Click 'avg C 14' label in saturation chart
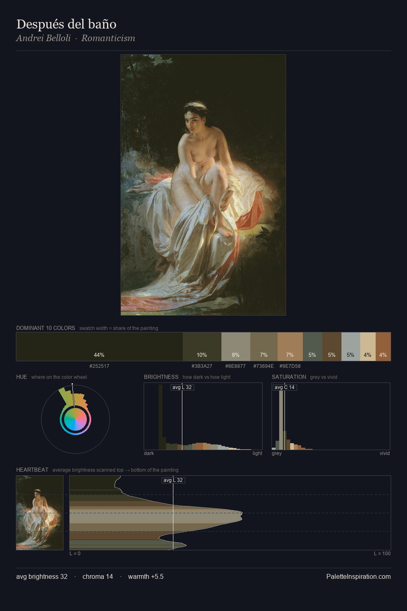Viewport: 407px width, 611px height. click(x=284, y=387)
